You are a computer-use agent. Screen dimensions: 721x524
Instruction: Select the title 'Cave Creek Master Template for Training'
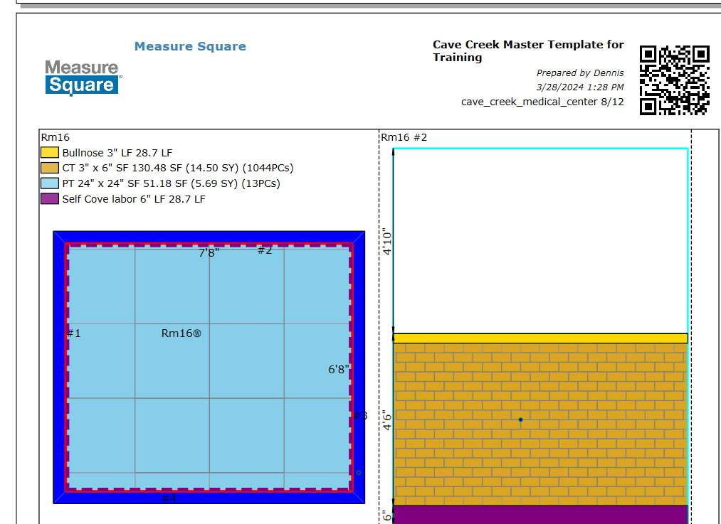coord(528,51)
